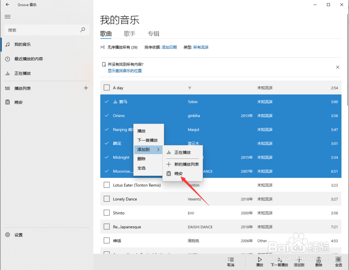Viewport: 349px width, 270px height.
Task: Click the Mavjut artist name
Action: [x=193, y=130]
